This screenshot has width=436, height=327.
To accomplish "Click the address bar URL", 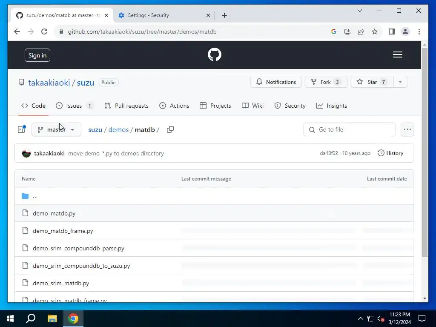I will 142,32.
